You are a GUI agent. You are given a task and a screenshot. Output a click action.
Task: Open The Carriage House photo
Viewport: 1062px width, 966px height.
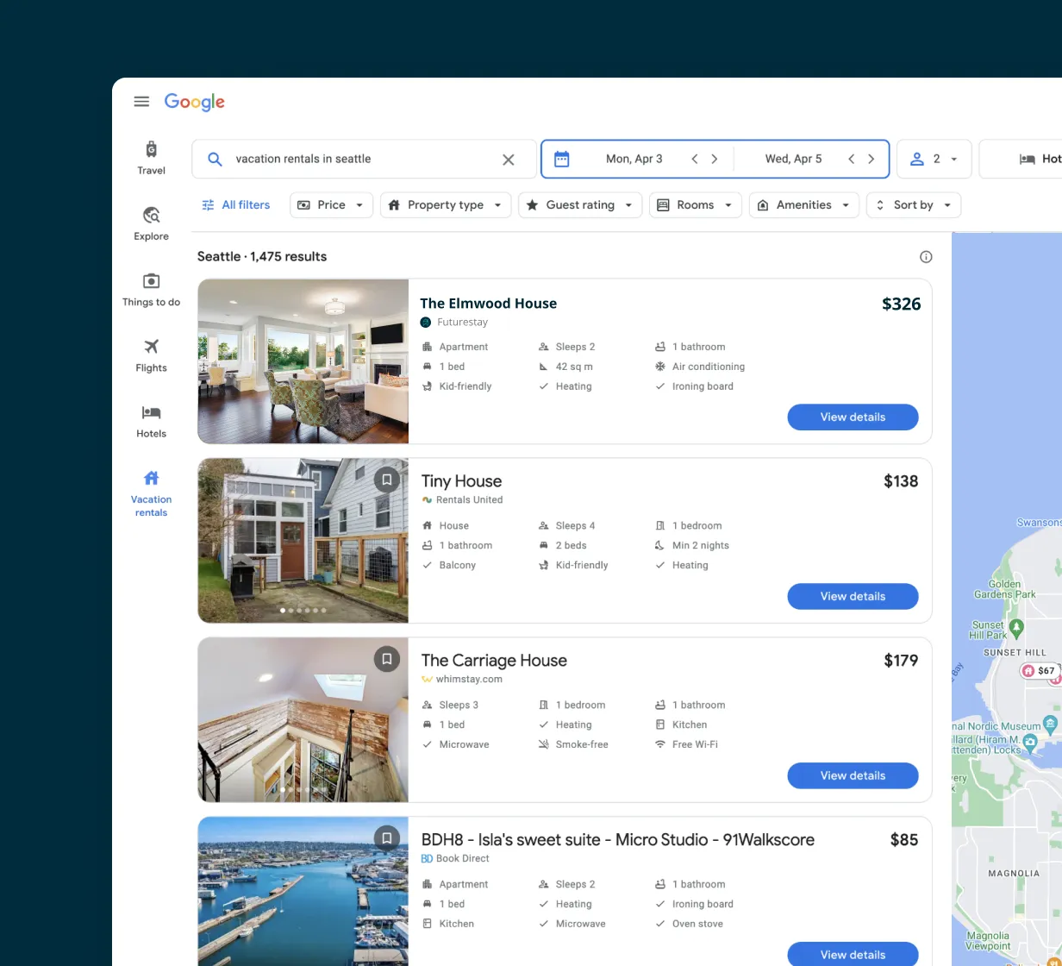pyautogui.click(x=303, y=720)
